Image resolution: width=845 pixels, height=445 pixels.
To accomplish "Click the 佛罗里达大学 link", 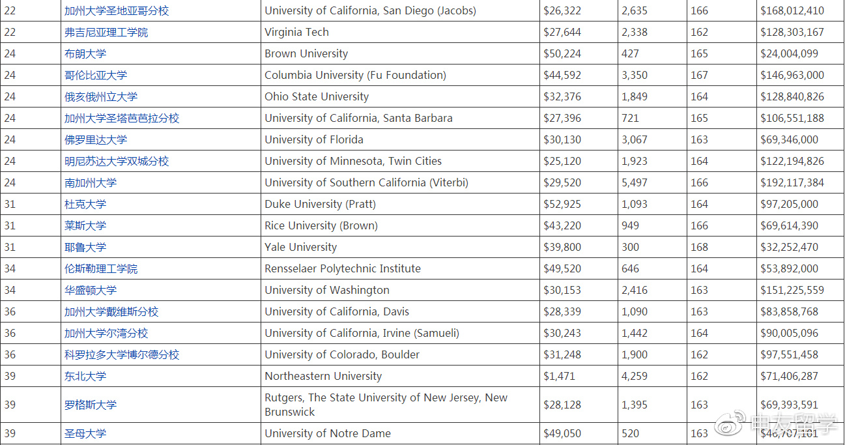I will pos(96,140).
